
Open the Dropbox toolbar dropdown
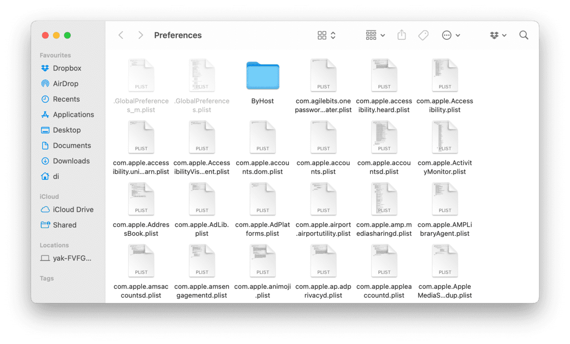(498, 35)
